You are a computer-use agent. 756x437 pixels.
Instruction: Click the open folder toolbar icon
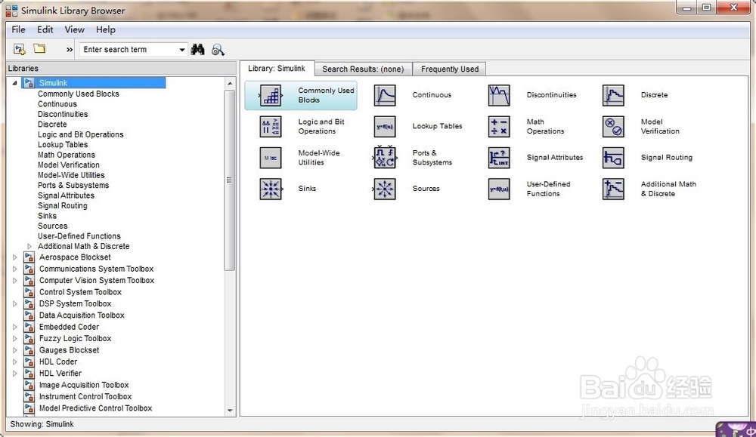point(39,48)
